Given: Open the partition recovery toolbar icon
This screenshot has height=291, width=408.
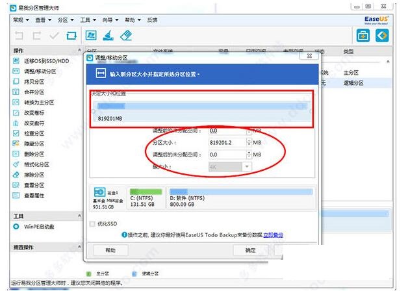Looking at the screenshot, I should tap(91, 35).
